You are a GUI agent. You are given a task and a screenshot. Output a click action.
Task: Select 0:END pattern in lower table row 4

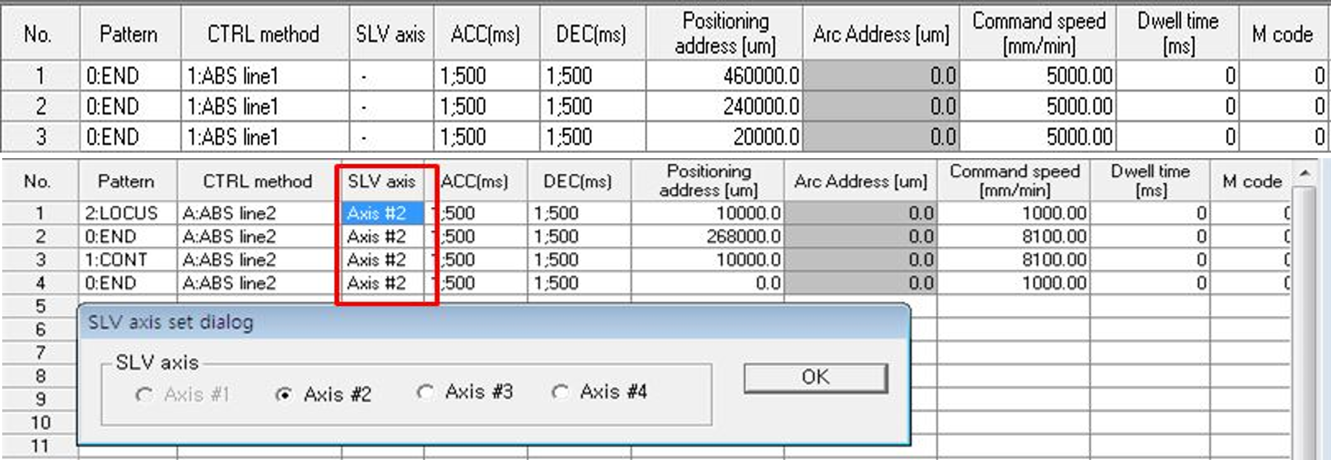pyautogui.click(x=128, y=283)
